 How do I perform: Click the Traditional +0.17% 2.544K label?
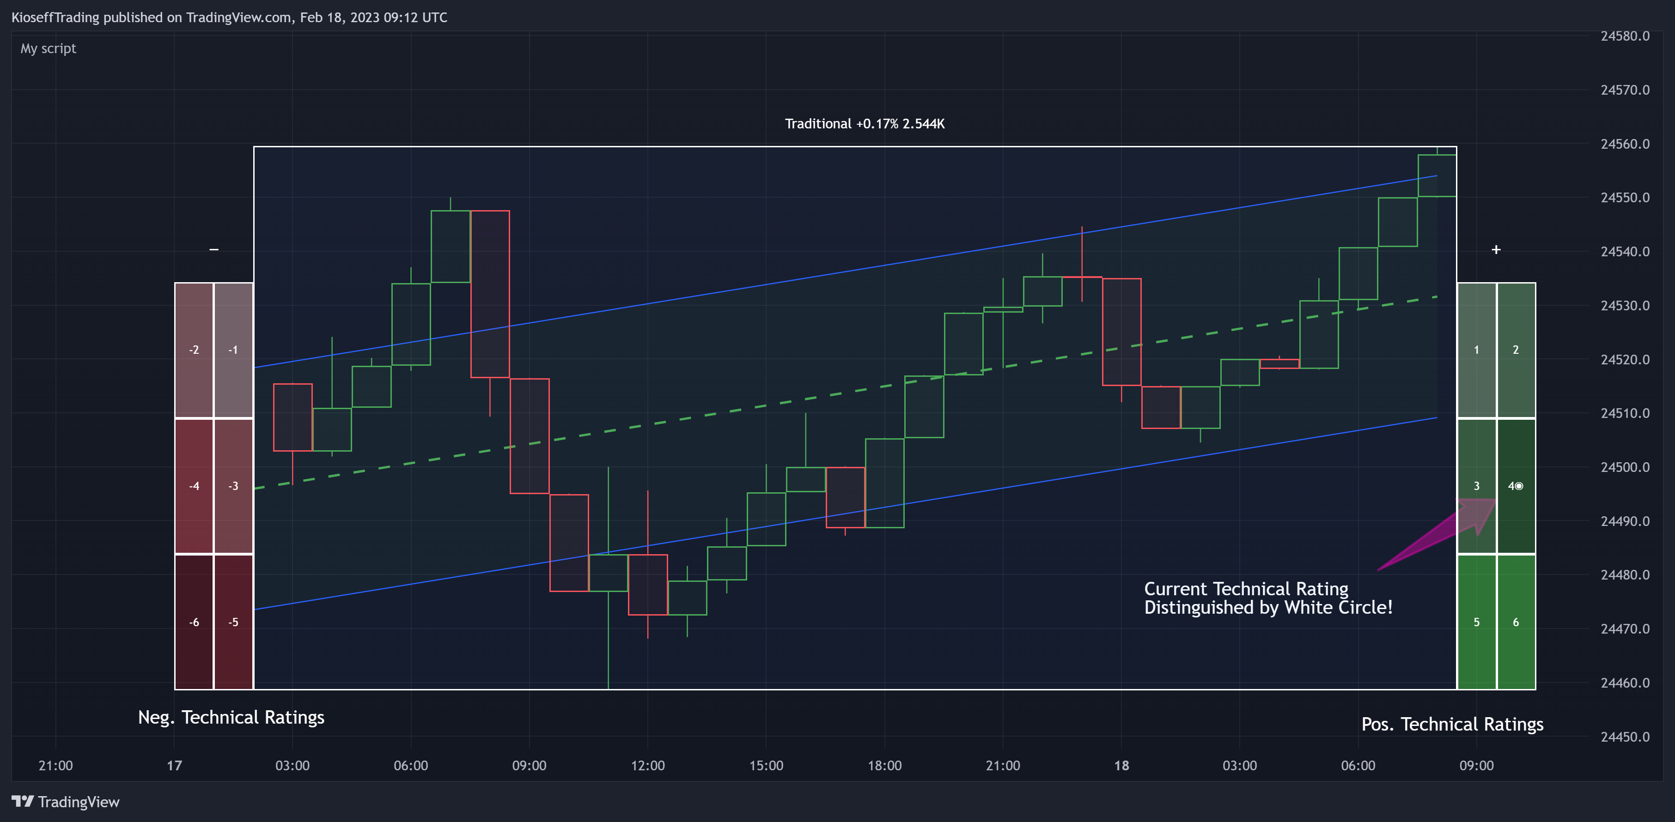864,123
